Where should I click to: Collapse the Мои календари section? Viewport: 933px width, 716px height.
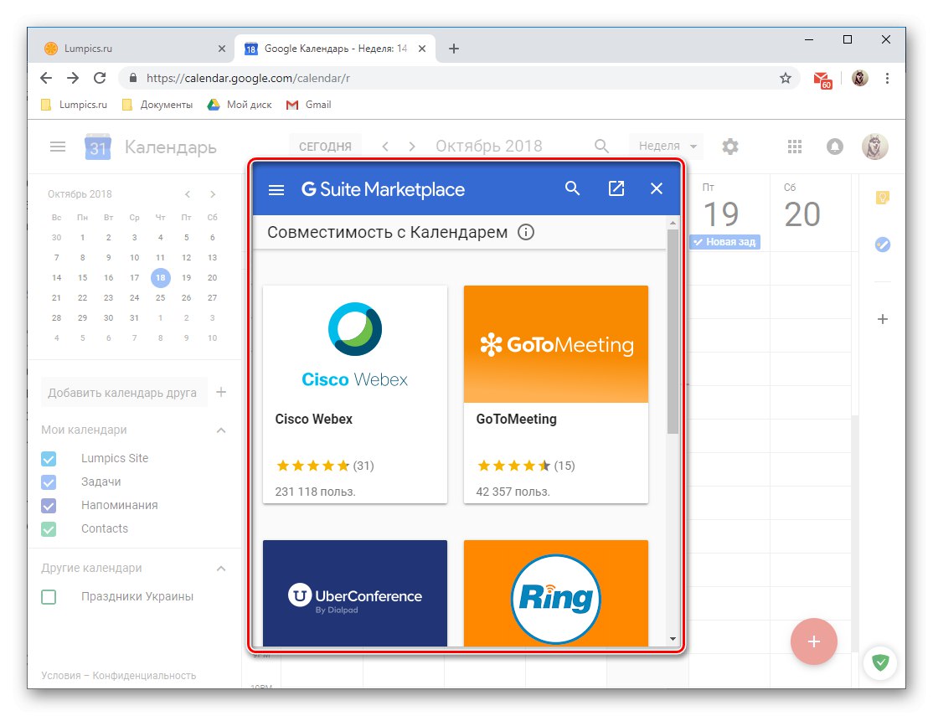pyautogui.click(x=220, y=430)
